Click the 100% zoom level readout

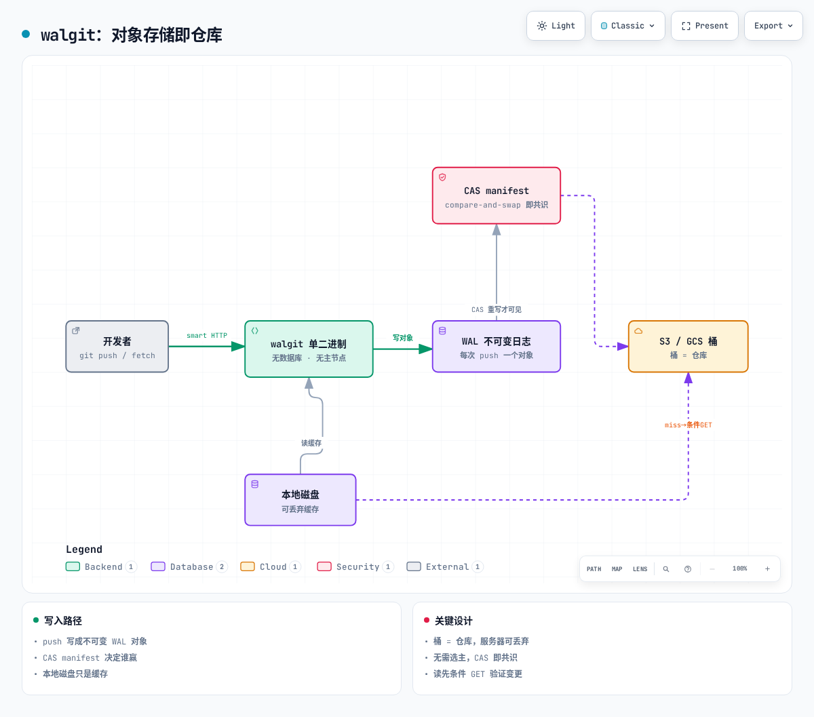740,569
